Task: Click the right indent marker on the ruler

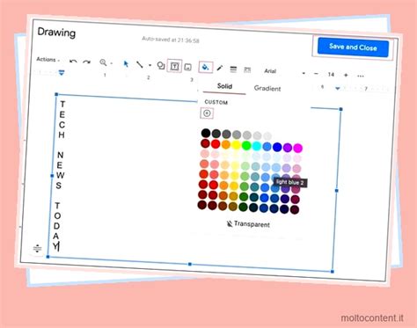Action: 338,88
